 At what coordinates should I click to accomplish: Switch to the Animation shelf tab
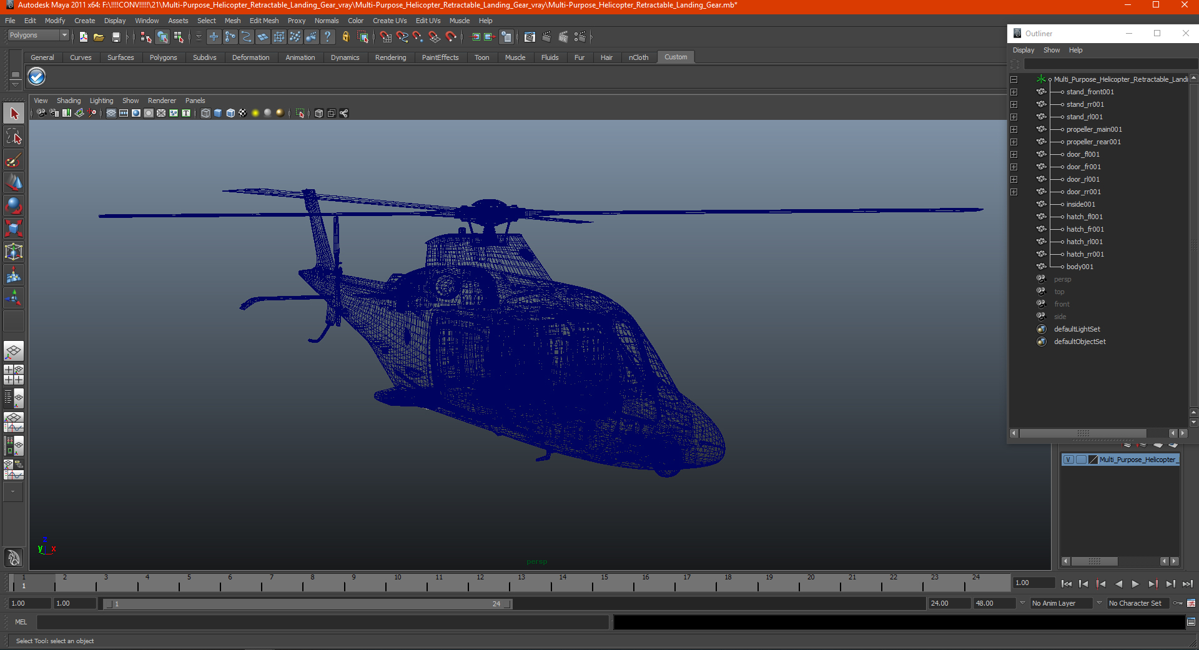click(x=300, y=57)
